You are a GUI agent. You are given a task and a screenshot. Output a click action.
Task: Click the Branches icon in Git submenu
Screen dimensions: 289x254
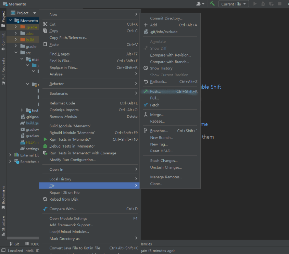[146, 130]
